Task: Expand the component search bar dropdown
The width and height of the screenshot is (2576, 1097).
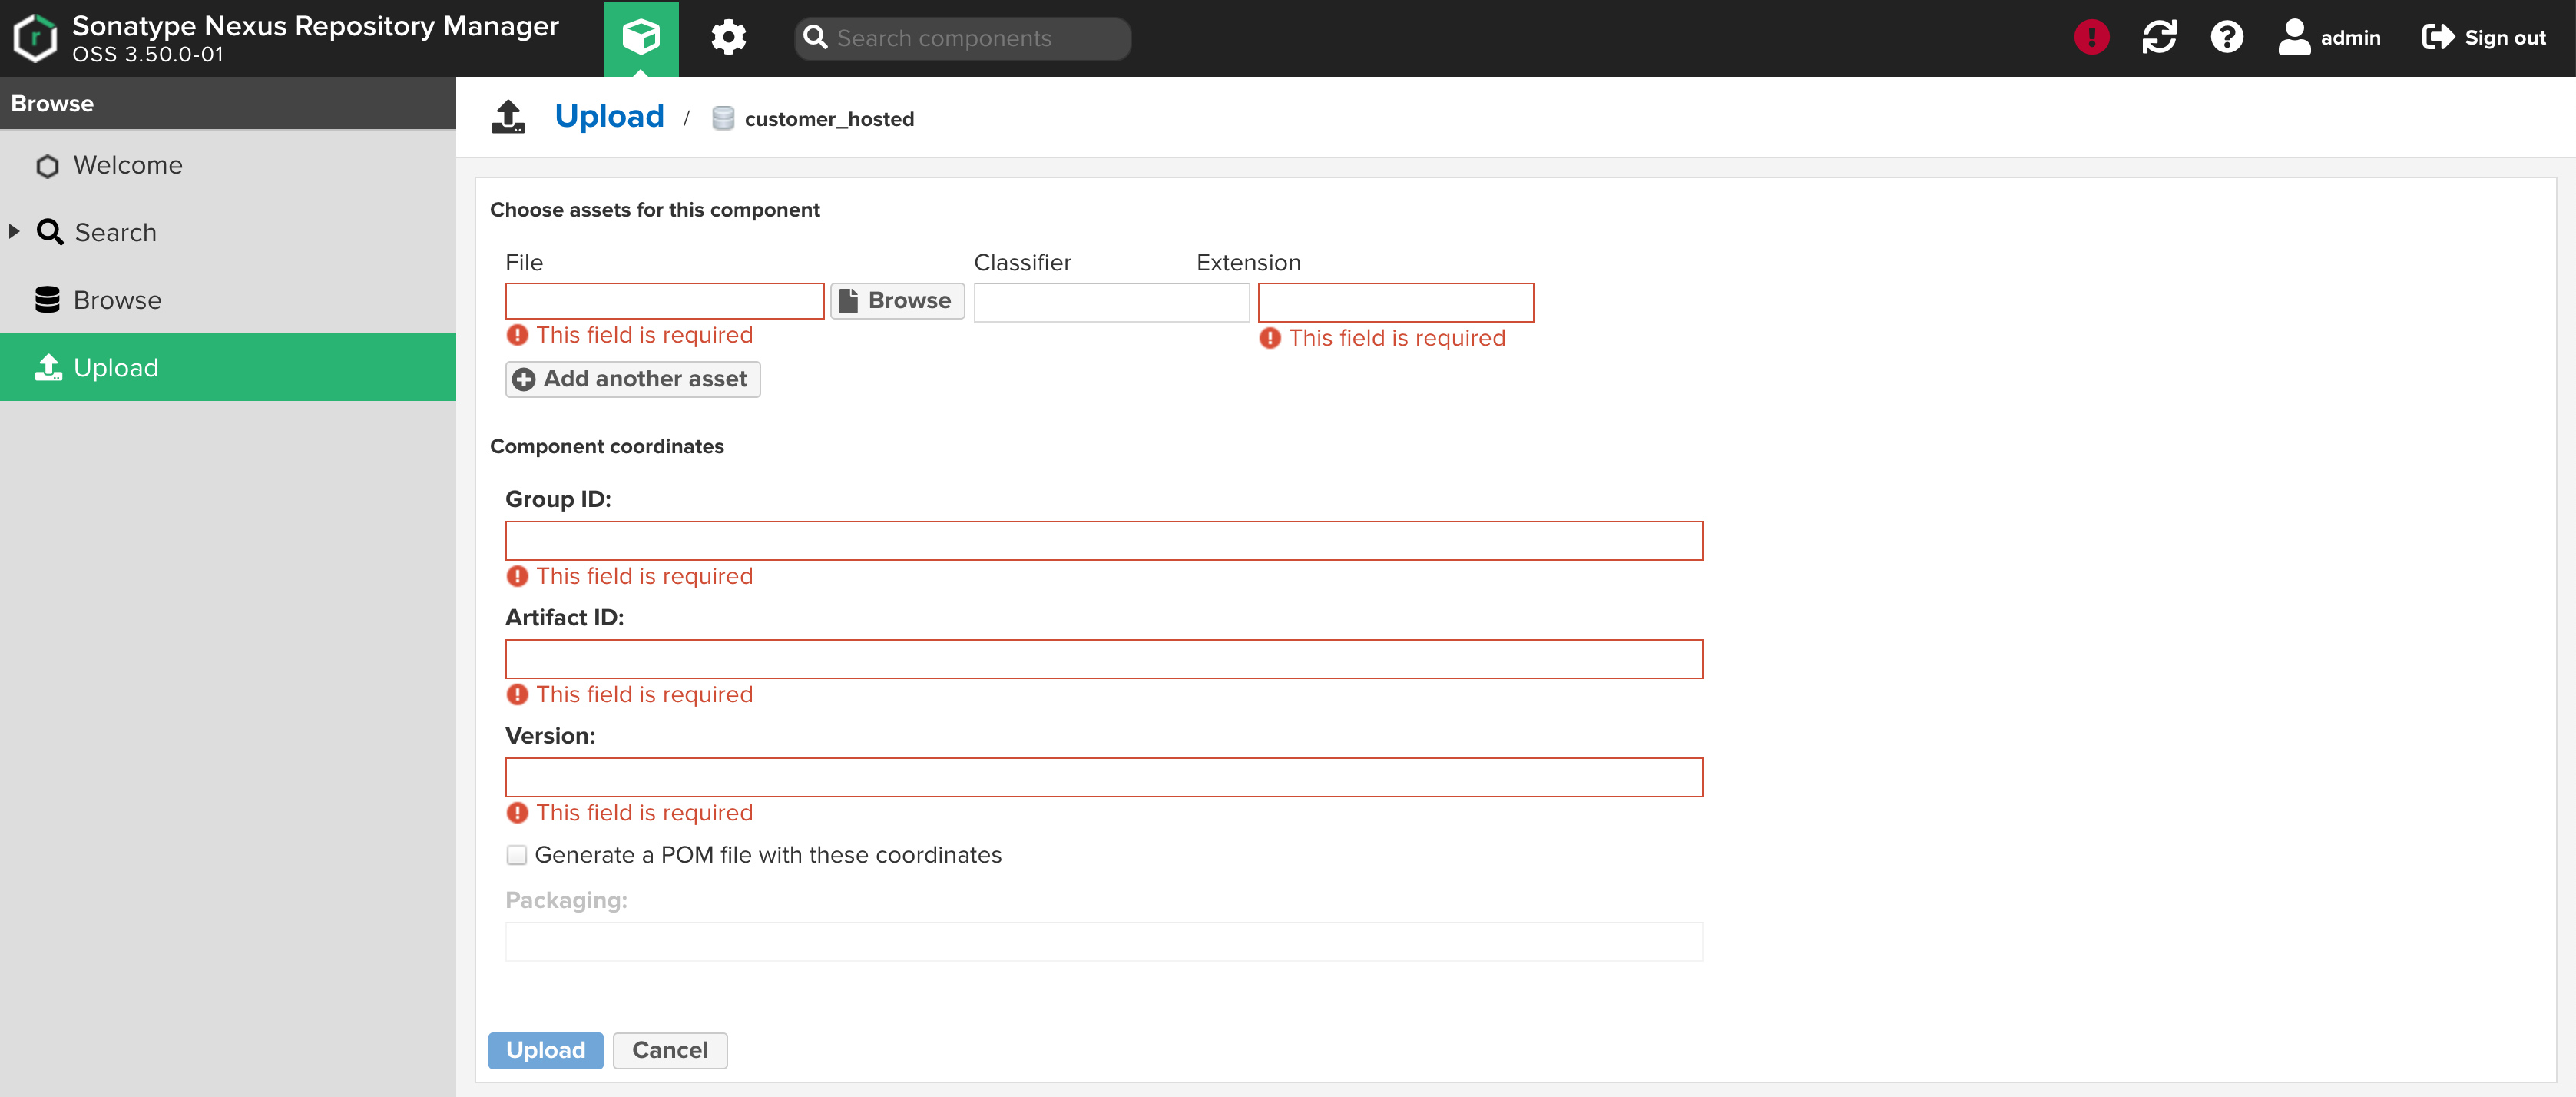Action: pyautogui.click(x=961, y=38)
